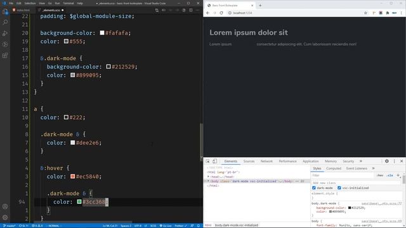Switch to the Event Listeners tab
The width and height of the screenshot is (406, 228).
coord(357,168)
